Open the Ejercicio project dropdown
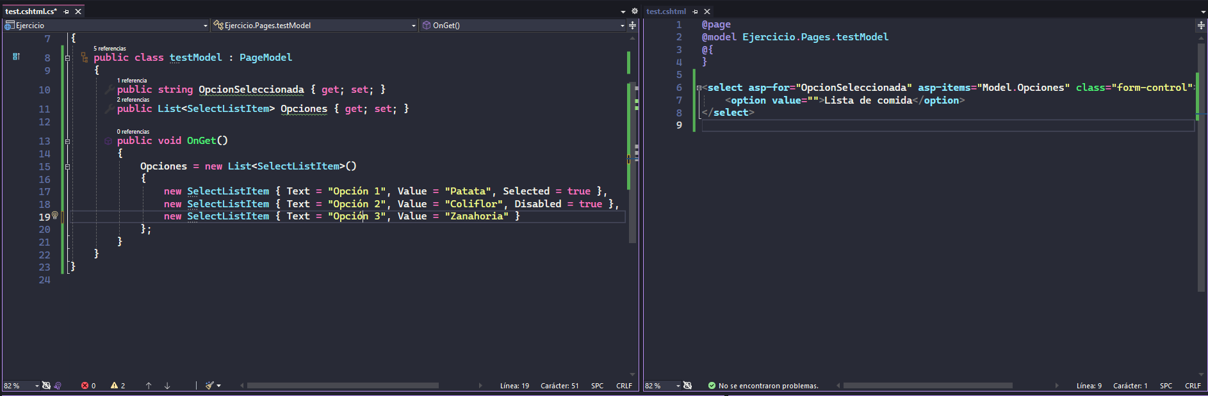This screenshot has height=396, width=1208. click(x=106, y=26)
